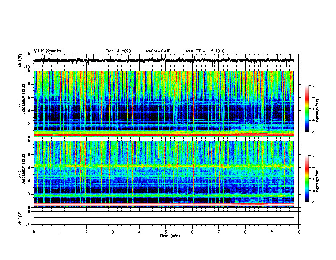336x260 pixels.
Task: Click the time axis tick label 7
Action: tap(219, 232)
